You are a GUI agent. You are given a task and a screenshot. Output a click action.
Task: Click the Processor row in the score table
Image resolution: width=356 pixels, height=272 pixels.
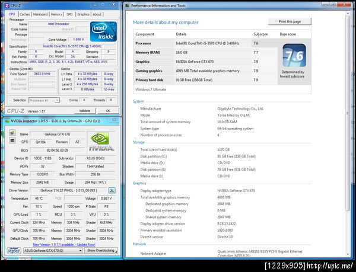205,43
